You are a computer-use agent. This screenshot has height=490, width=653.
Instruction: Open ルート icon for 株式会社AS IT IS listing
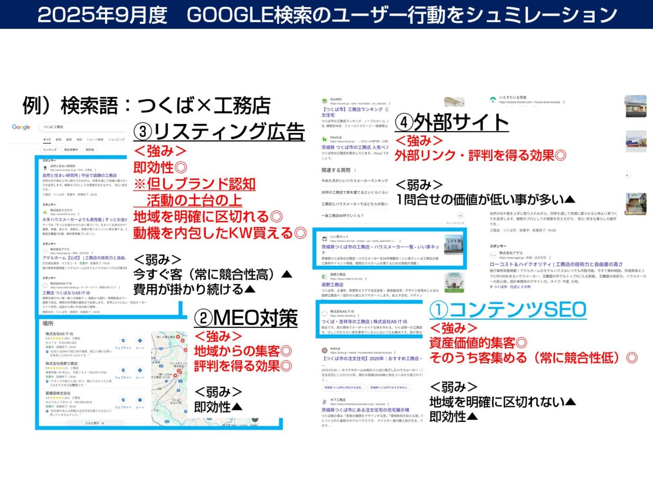click(x=139, y=340)
